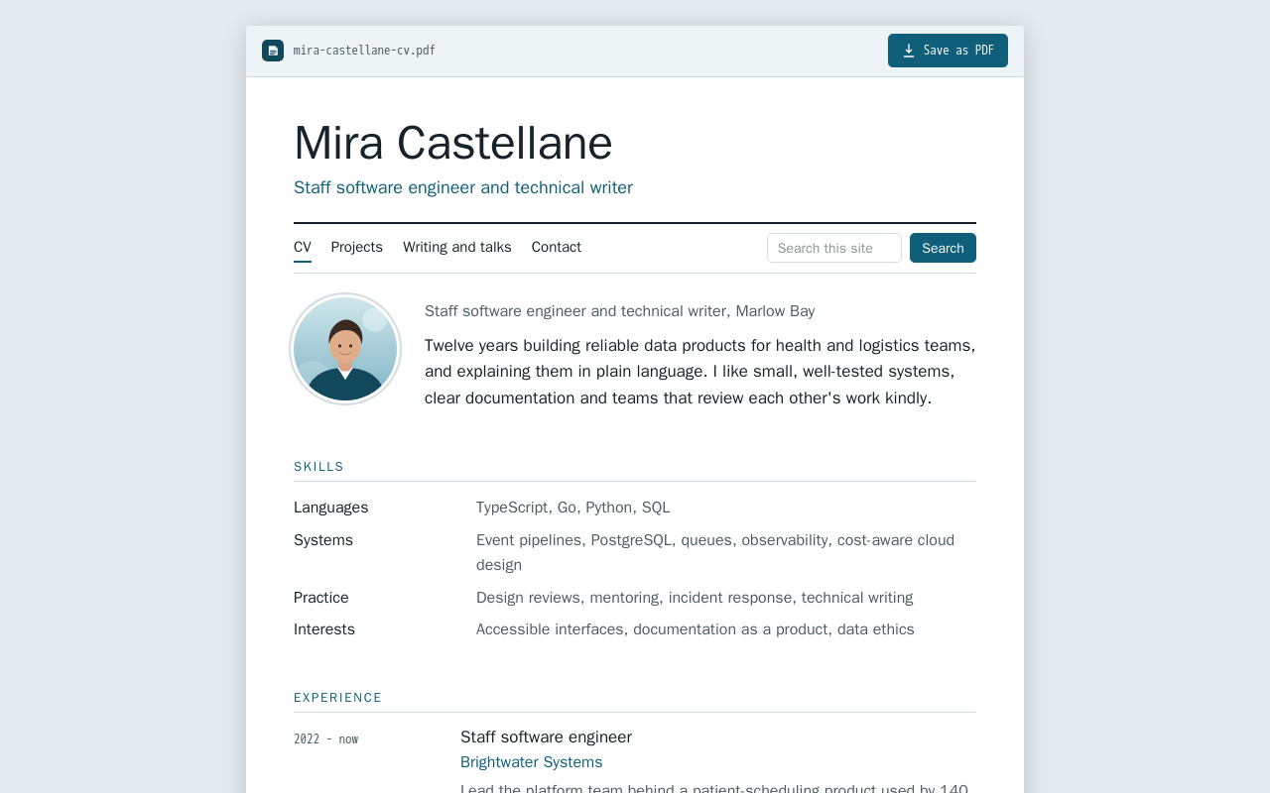Click 'Design reviews, mentoring, incident response' line
1270x793 pixels.
(x=695, y=598)
